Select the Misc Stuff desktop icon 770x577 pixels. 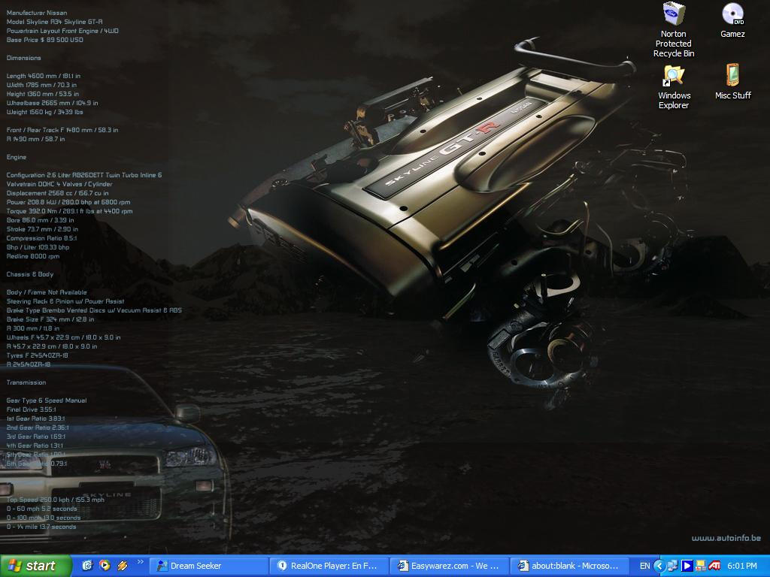point(732,81)
